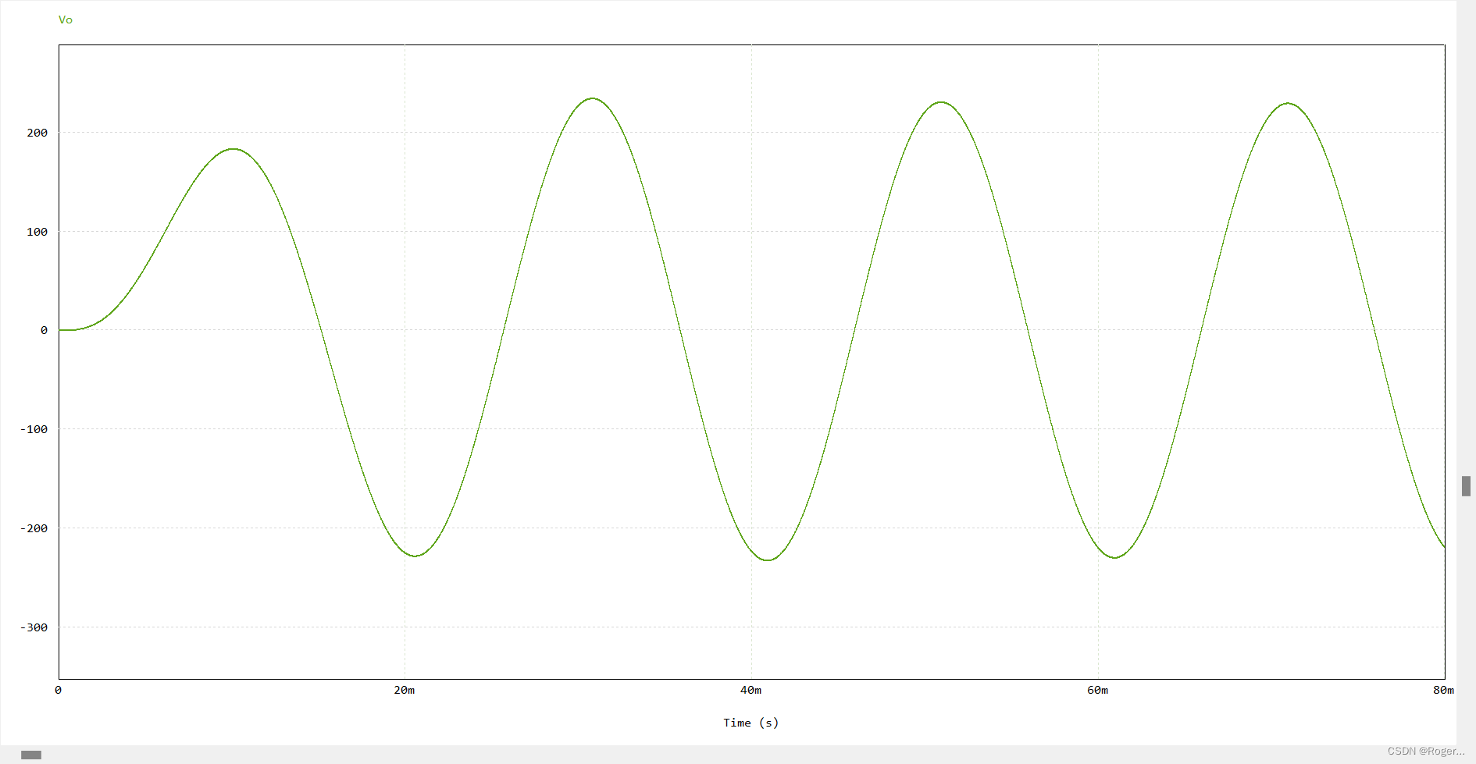The width and height of the screenshot is (1476, 764).
Task: Click the -100 y-axis tick label
Action: 34,429
